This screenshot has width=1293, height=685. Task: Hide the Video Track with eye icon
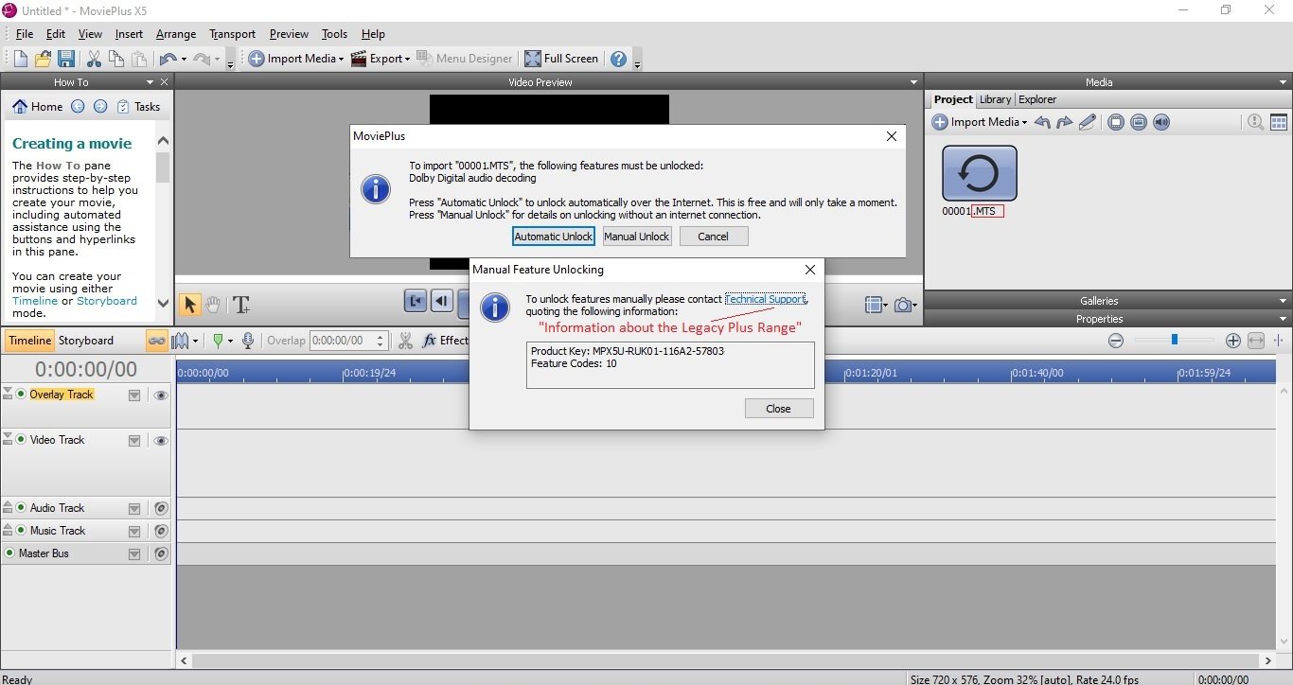coord(161,441)
